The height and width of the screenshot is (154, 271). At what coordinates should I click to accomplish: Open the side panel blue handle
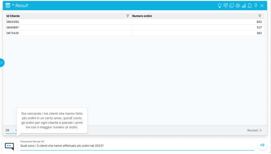click(x=2, y=63)
